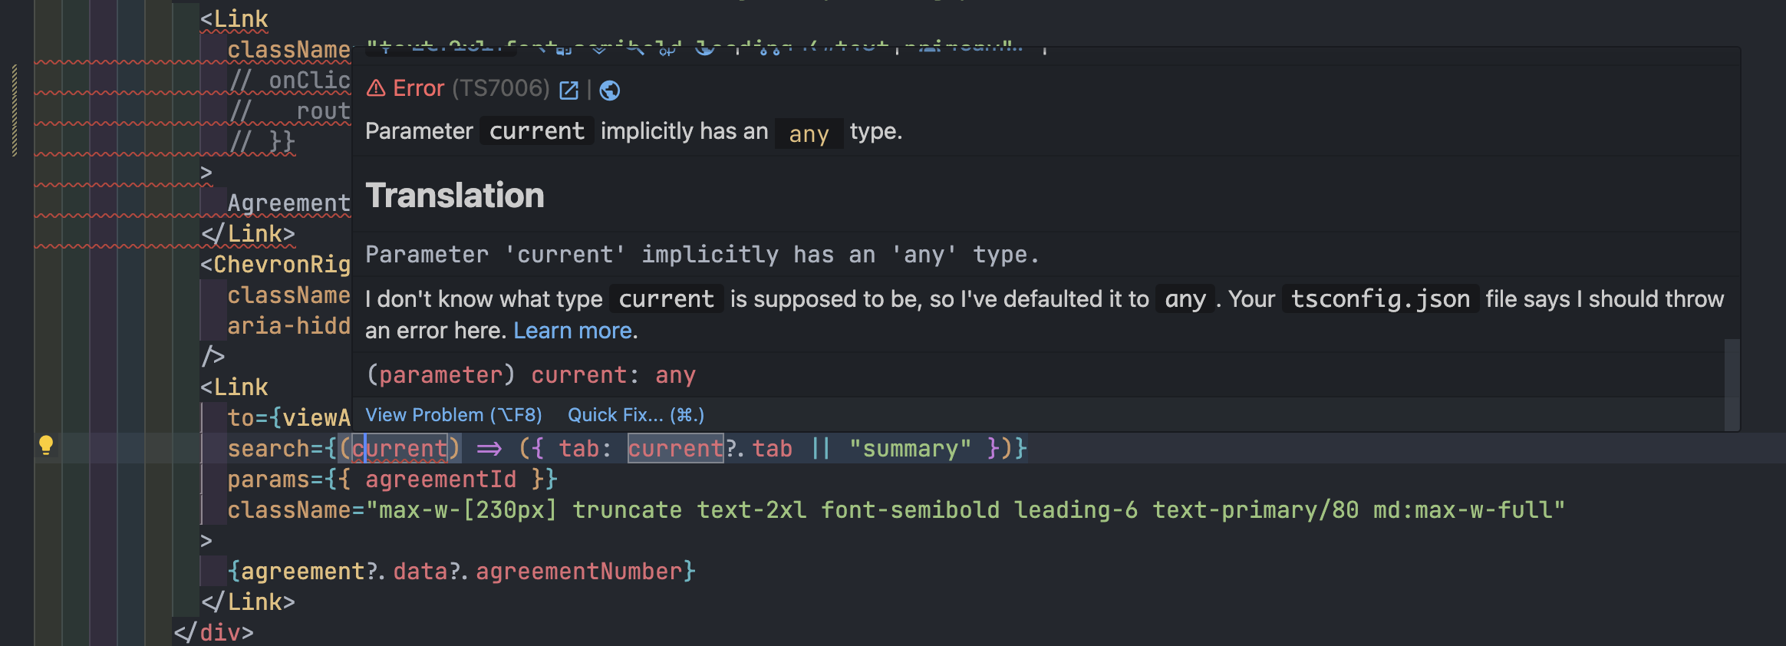Click the yellow lightbulb quick-fix icon
The height and width of the screenshot is (646, 1786).
tap(46, 445)
